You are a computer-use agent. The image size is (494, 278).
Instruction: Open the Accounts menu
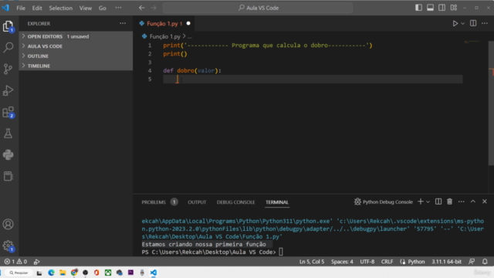[8, 224]
